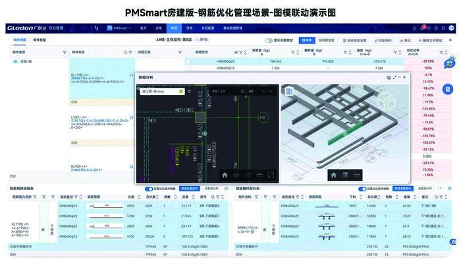The image size is (461, 260).
Task: Open filter for 问题记录 column header
Action: coord(180,52)
